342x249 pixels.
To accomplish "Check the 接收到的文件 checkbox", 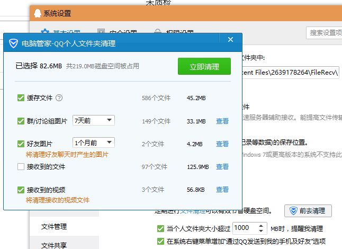I will point(21,167).
